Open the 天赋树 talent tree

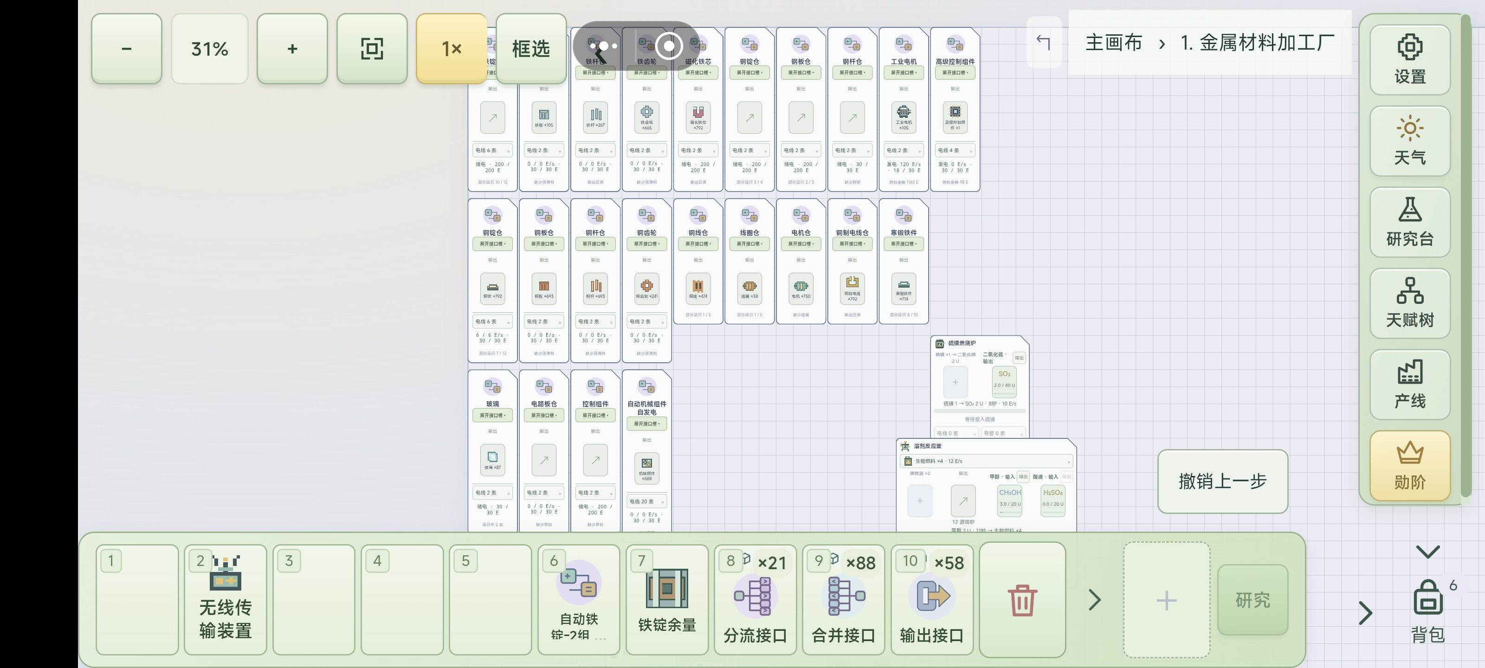tap(1409, 304)
